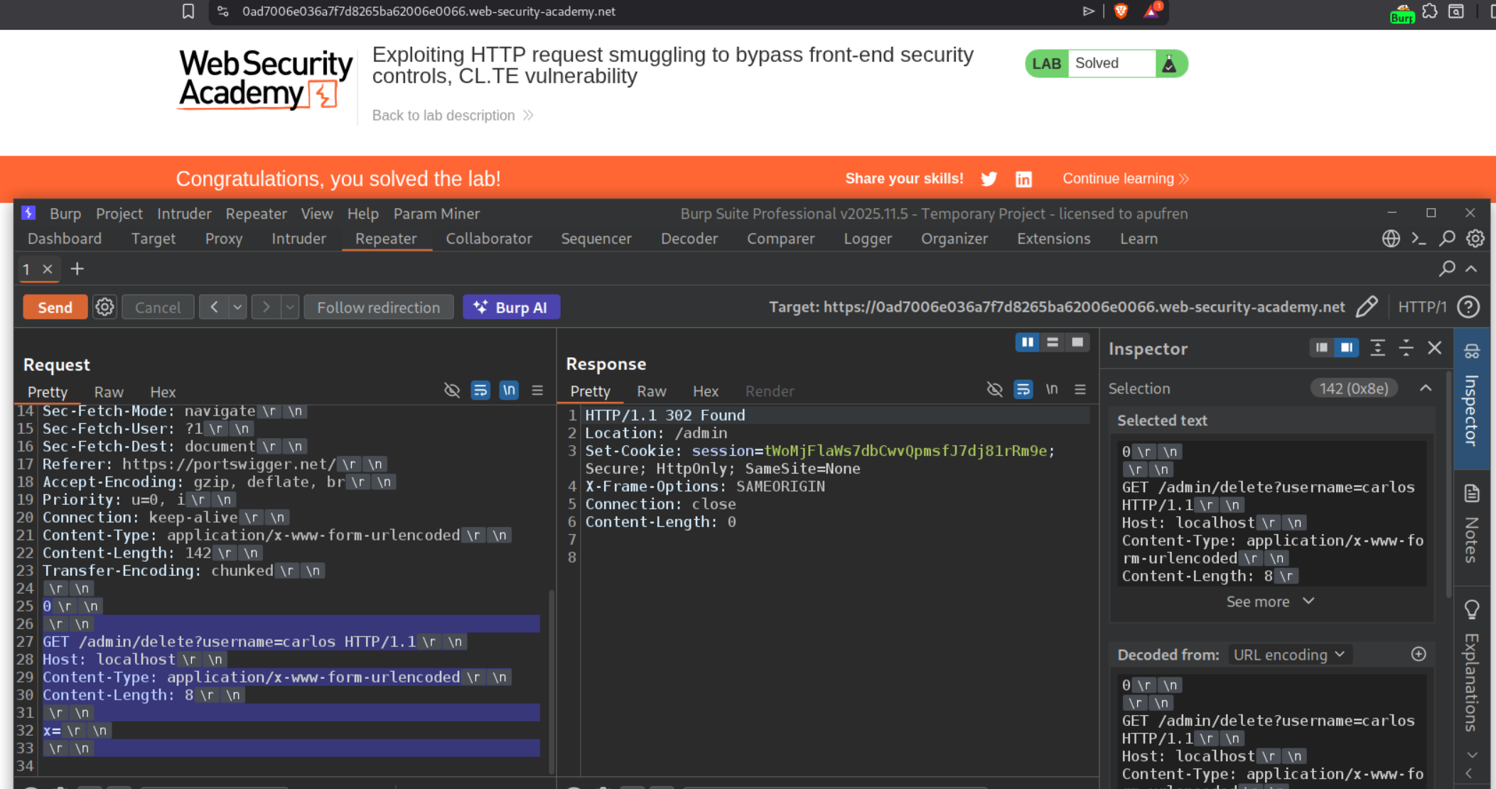This screenshot has width=1496, height=789.
Task: Click the Burp extension icon in browser toolbar
Action: [x=1401, y=13]
